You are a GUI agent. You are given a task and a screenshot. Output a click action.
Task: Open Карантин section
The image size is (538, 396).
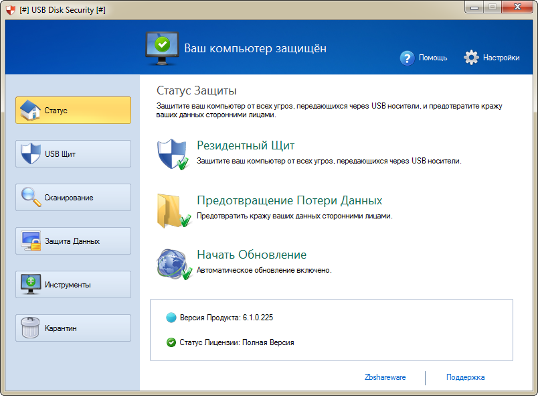click(73, 328)
